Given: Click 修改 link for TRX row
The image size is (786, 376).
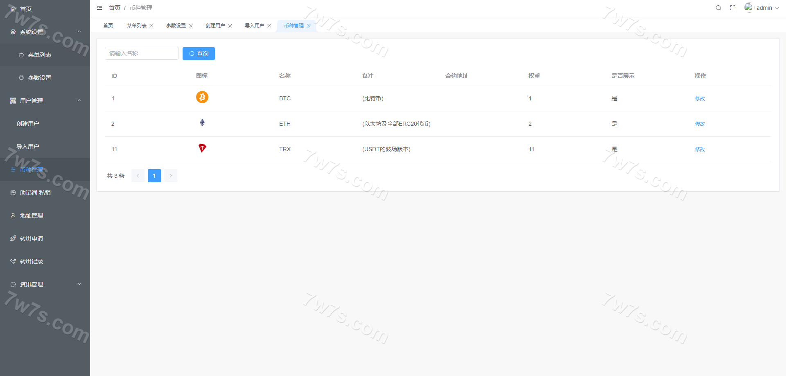Looking at the screenshot, I should click(x=700, y=149).
